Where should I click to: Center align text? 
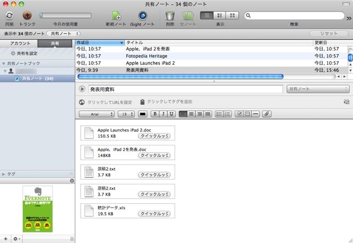coord(191,114)
